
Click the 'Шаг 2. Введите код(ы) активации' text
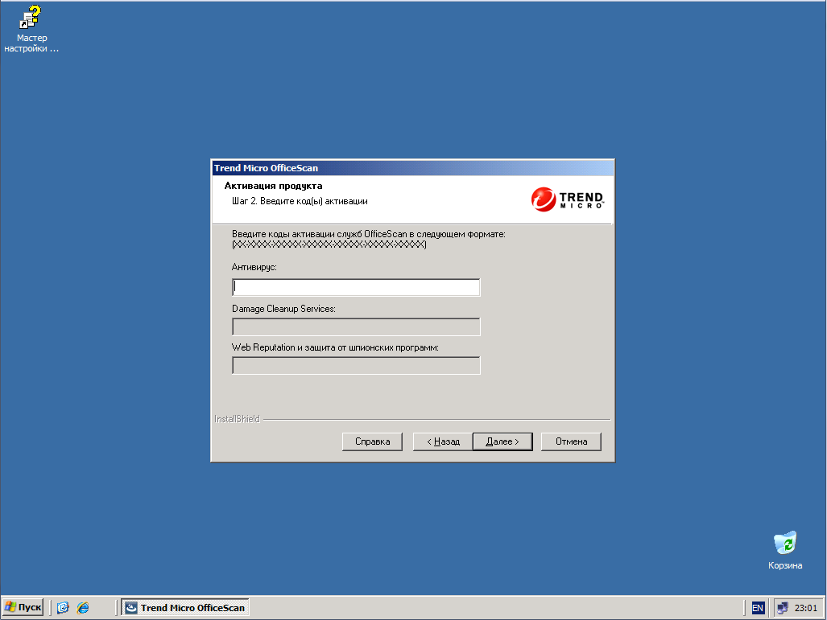click(x=300, y=201)
